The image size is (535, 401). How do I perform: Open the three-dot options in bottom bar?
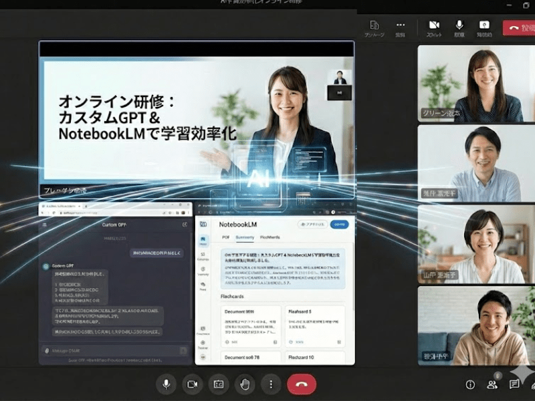(x=270, y=384)
